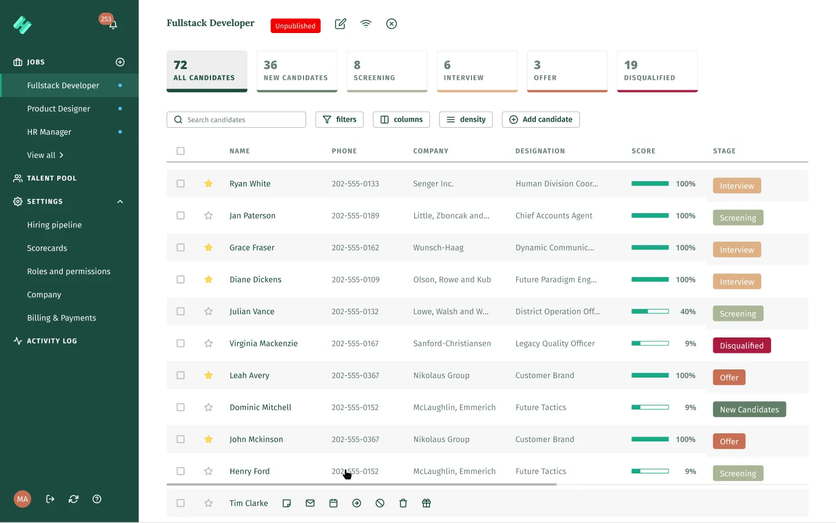The image size is (836, 523).
Task: Switch to the All Candidates tab
Action: click(x=207, y=71)
